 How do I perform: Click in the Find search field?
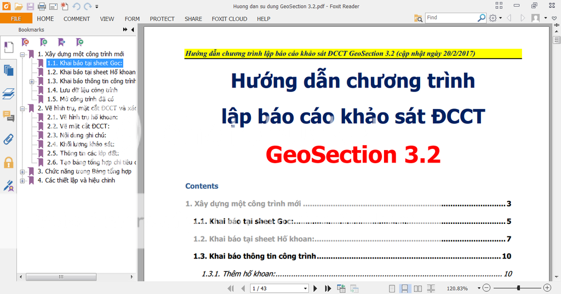click(x=451, y=18)
